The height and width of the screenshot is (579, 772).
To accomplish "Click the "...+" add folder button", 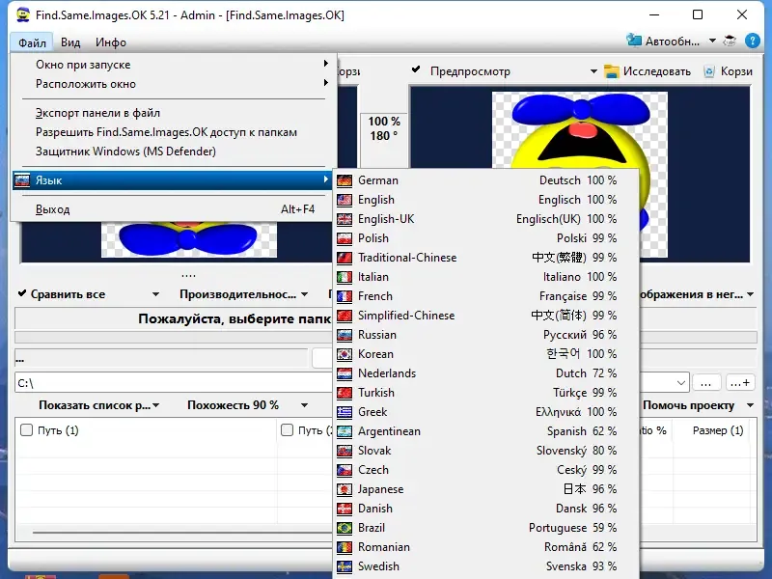I will 740,383.
